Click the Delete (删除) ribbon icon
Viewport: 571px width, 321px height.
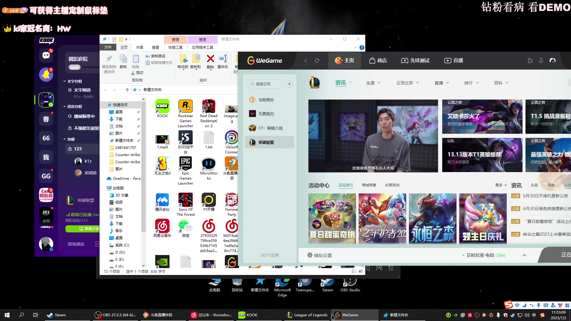pyautogui.click(x=210, y=62)
